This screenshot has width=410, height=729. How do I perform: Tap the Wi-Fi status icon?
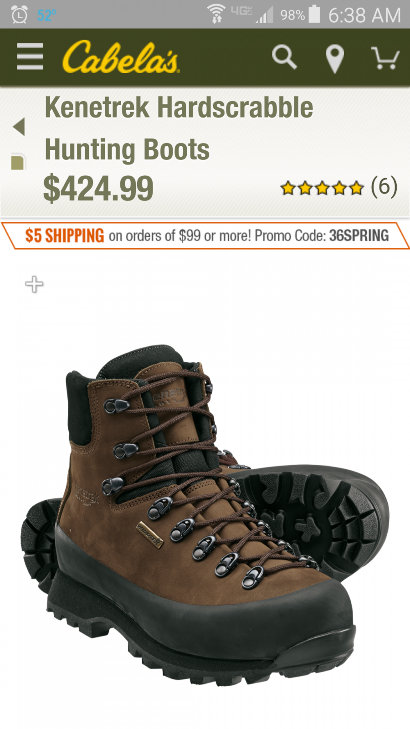point(216,14)
